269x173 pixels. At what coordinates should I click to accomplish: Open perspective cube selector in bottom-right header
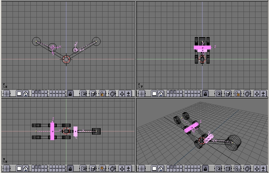coord(228,168)
